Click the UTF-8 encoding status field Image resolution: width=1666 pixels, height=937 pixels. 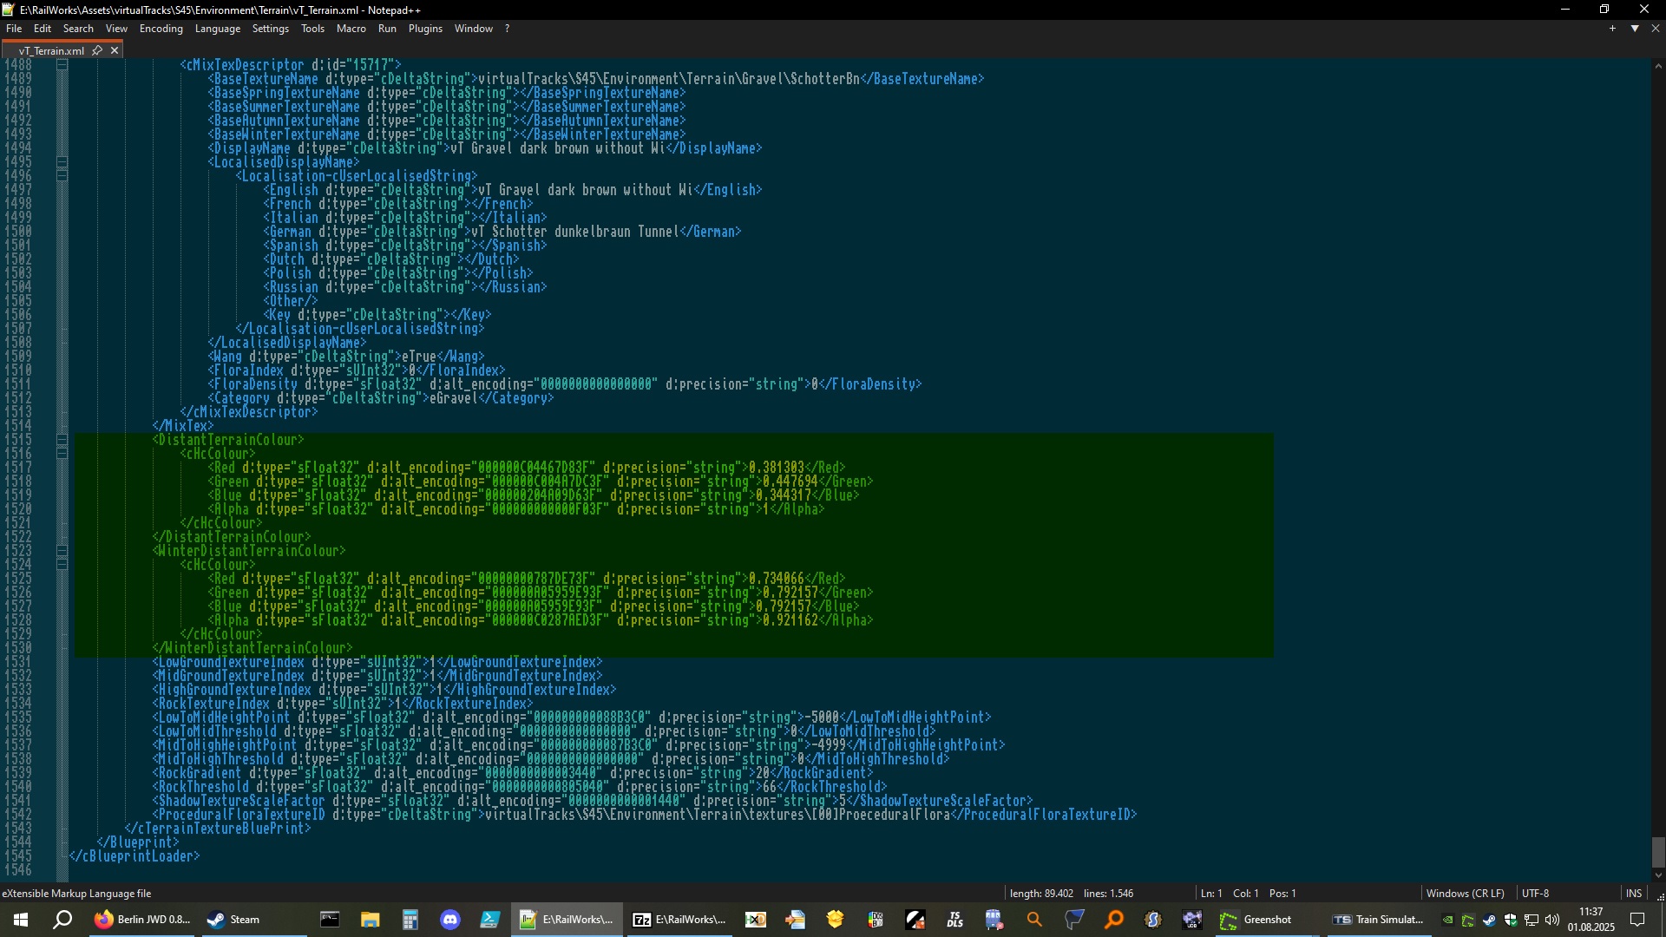pos(1535,893)
